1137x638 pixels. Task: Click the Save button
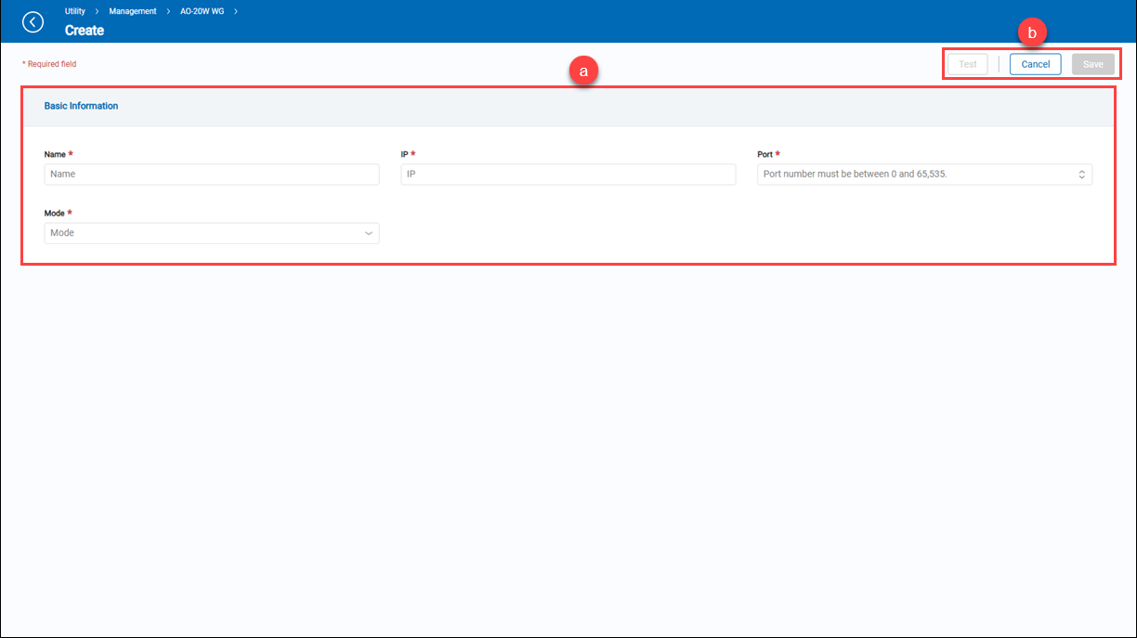click(x=1092, y=64)
